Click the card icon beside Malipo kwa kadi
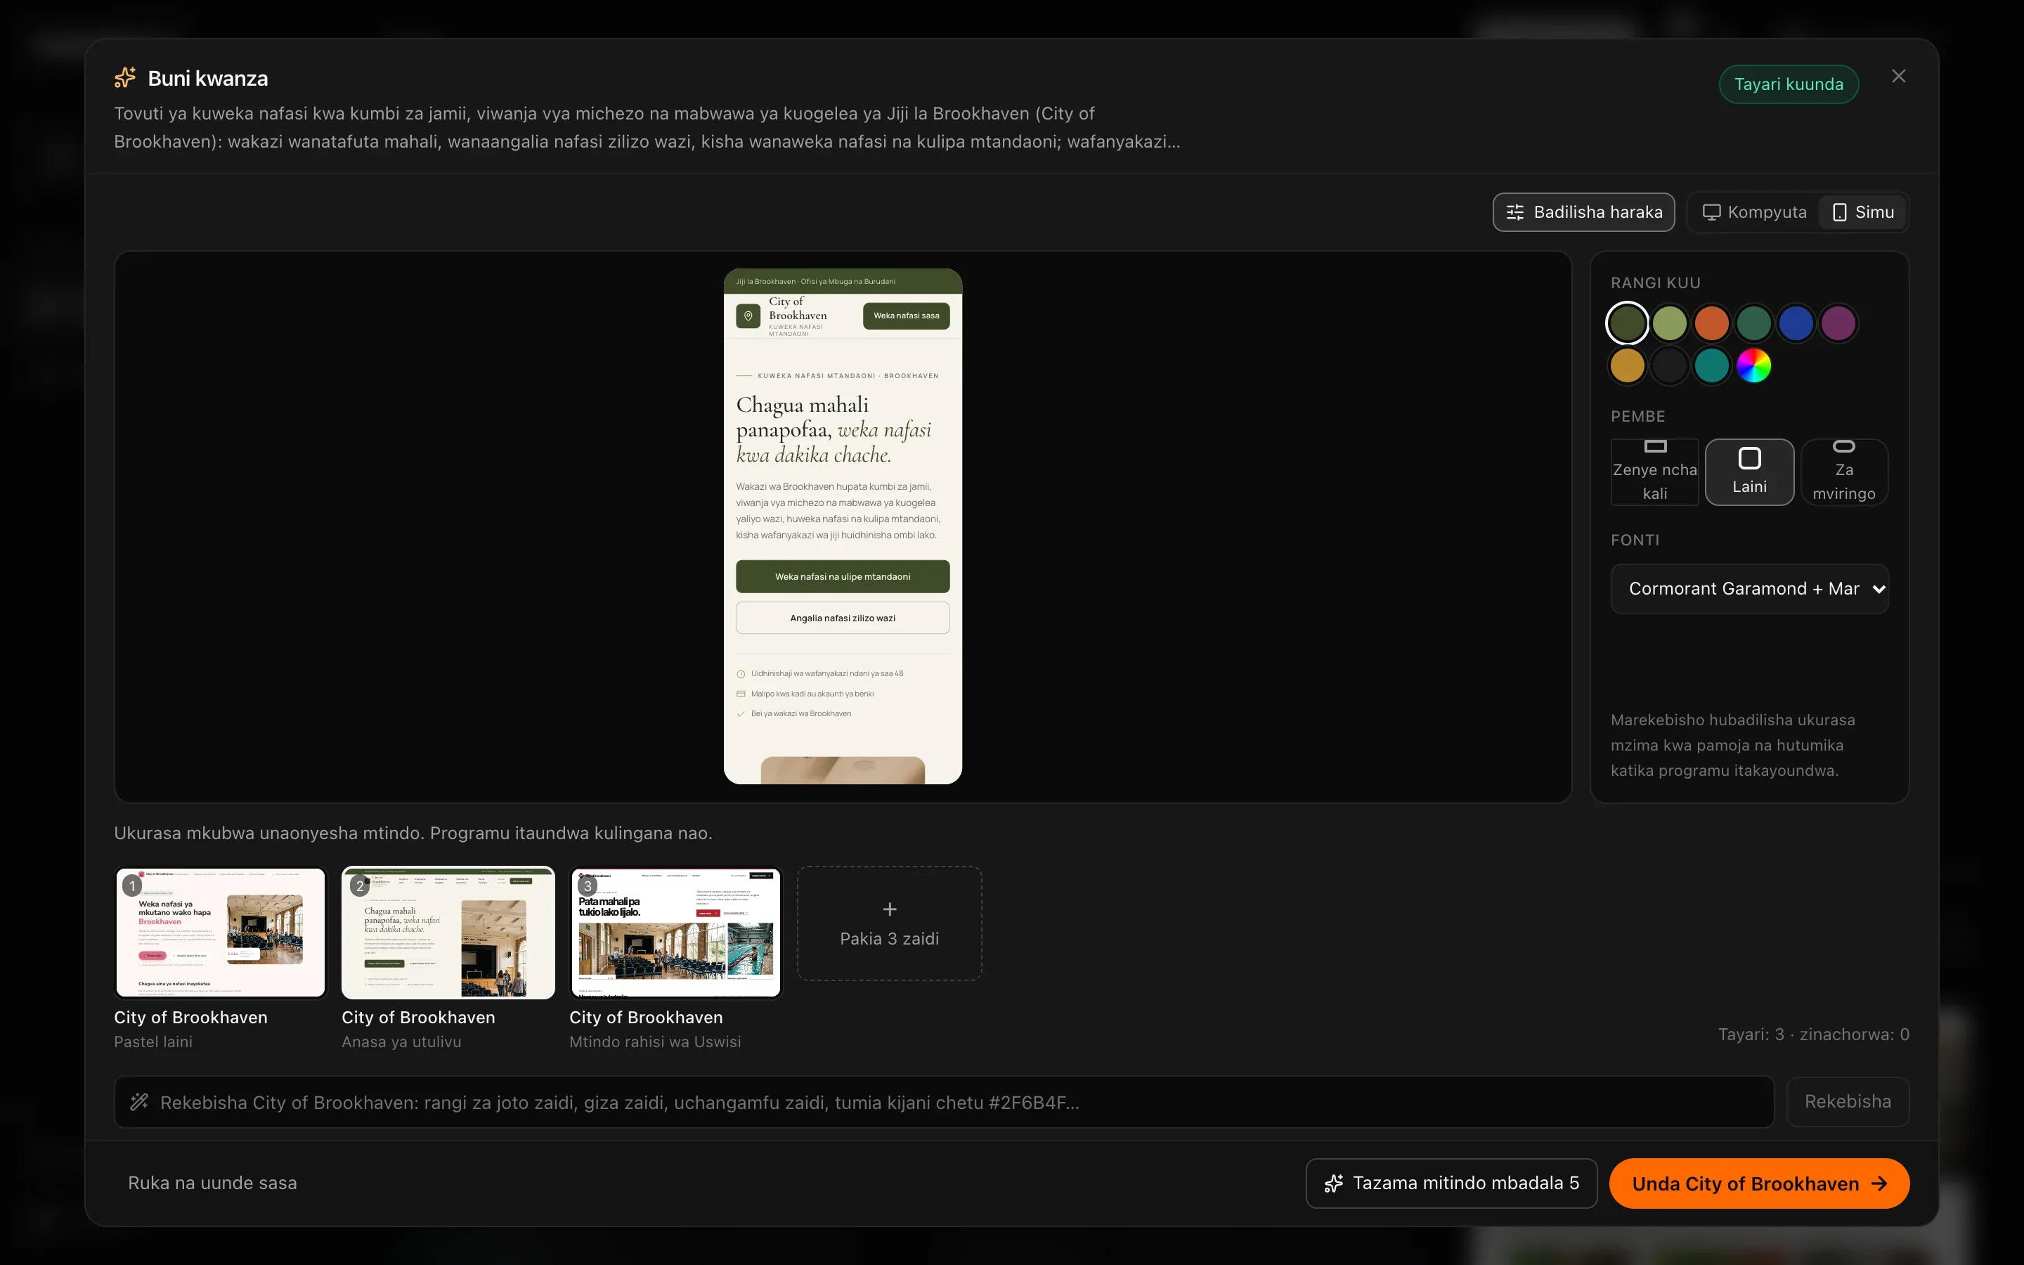The height and width of the screenshot is (1265, 2024). point(740,694)
